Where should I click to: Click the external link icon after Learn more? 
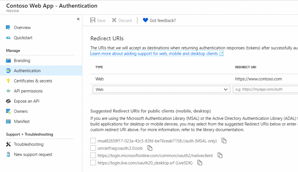(221, 54)
